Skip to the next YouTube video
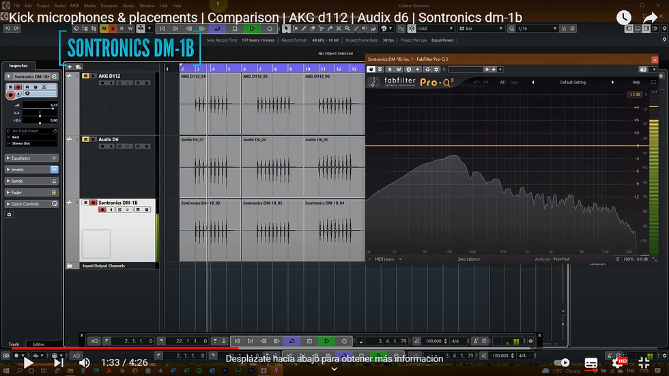The image size is (669, 376). (x=59, y=363)
